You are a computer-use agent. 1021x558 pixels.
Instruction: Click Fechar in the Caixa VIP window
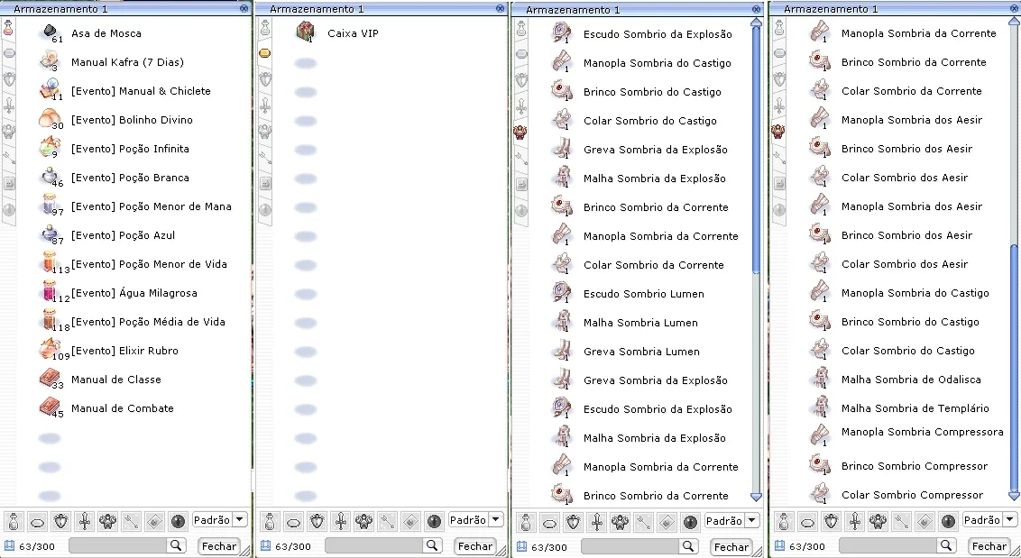pyautogui.click(x=474, y=546)
